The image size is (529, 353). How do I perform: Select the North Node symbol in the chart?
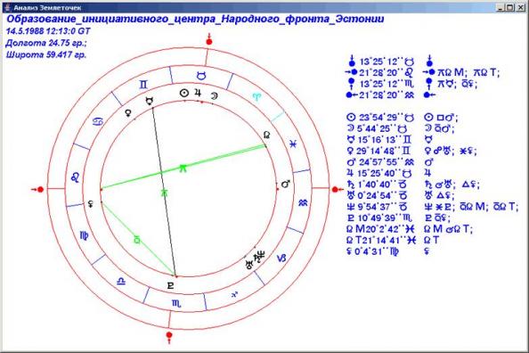pos(266,135)
